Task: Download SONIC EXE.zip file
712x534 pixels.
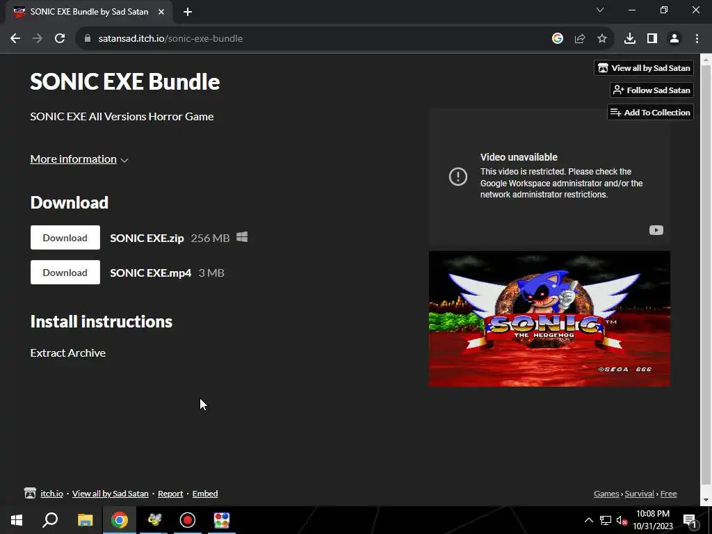Action: 65,238
